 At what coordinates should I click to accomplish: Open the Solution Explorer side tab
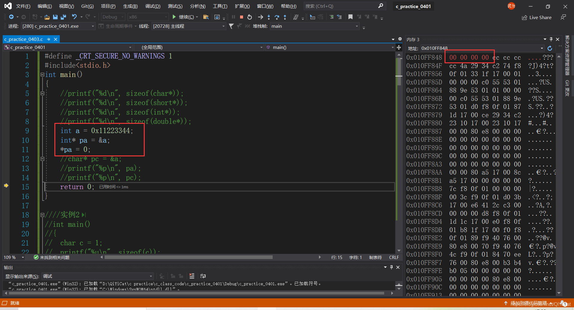(567, 55)
